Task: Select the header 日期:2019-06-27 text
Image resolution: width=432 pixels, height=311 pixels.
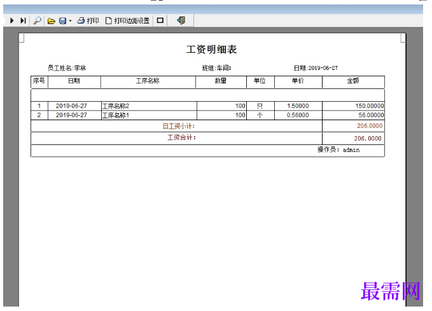Action: (316, 68)
